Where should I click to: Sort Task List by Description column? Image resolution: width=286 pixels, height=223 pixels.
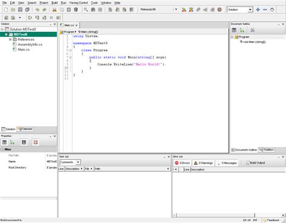[x=74, y=169]
